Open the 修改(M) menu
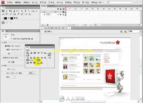Screen dimensions: 143x103 point(43,3)
